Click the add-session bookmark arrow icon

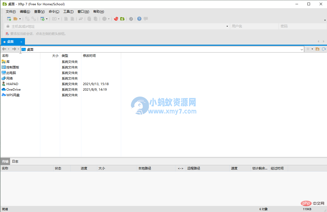click(7, 34)
